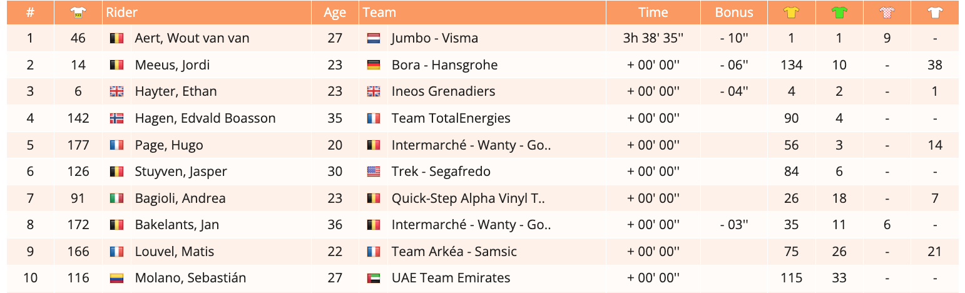Screen dimensions: 965x293
Task: Click the Bonus column header
Action: click(x=734, y=13)
